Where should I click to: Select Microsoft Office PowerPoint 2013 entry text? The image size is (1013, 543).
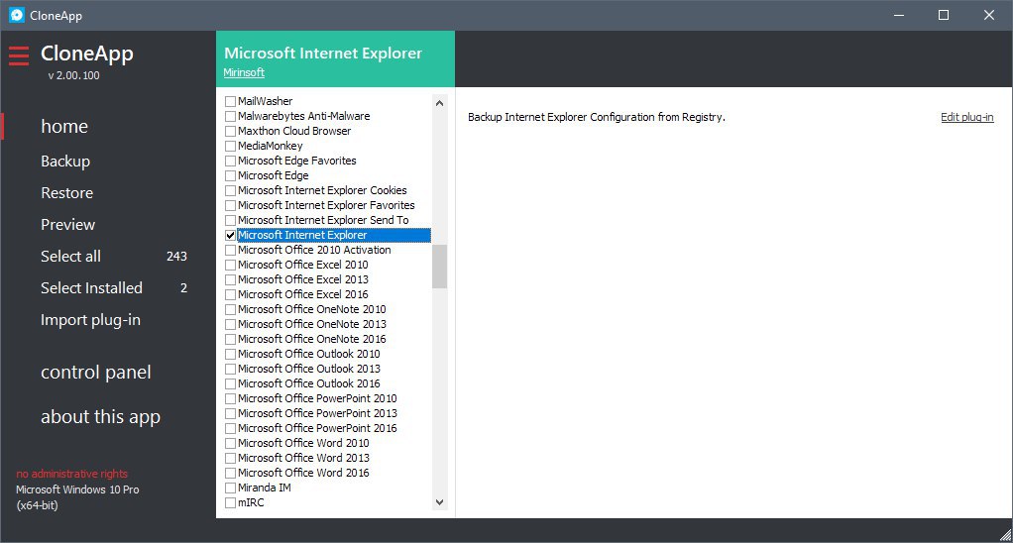pyautogui.click(x=317, y=413)
